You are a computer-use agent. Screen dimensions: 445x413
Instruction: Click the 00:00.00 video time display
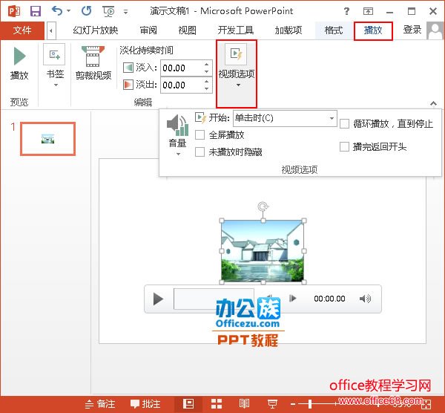point(329,299)
